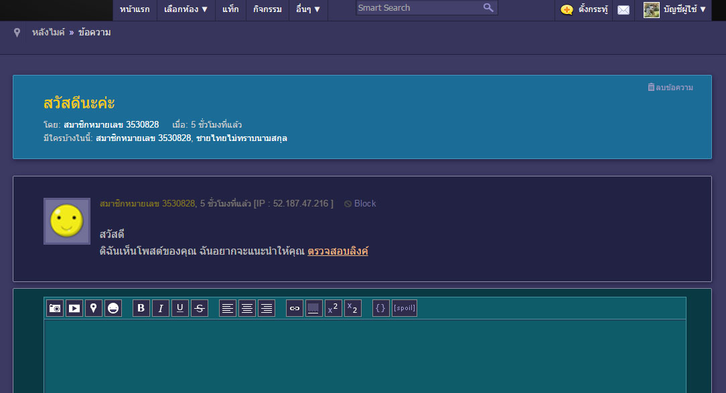Open the ตรวจสอบลิงค์ link in the message

338,251
